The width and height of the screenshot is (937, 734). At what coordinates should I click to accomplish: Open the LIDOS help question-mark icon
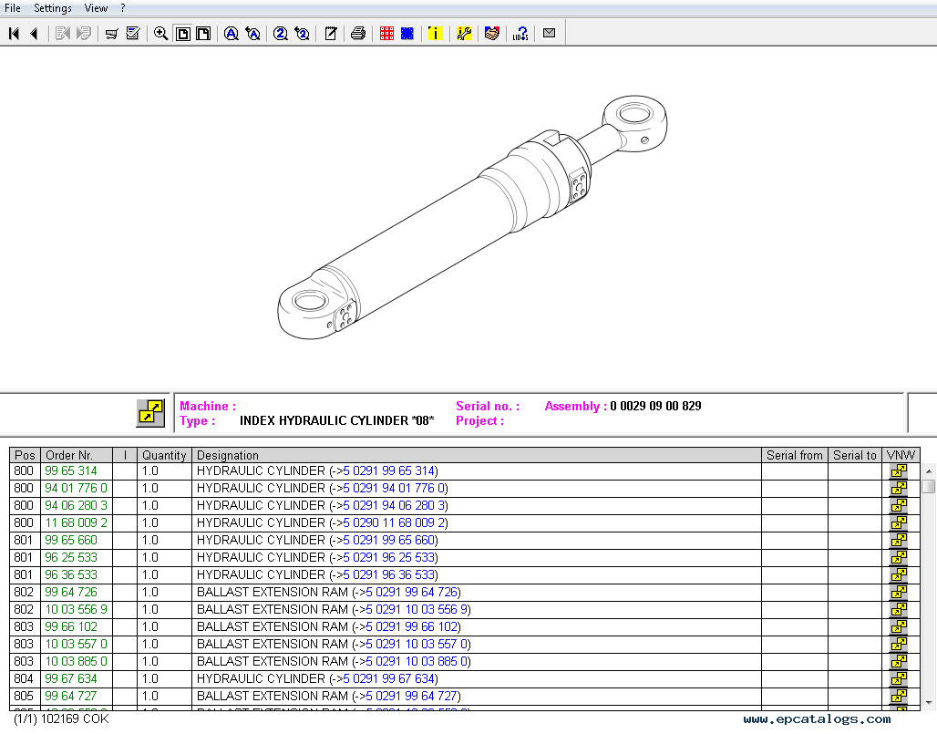[520, 34]
